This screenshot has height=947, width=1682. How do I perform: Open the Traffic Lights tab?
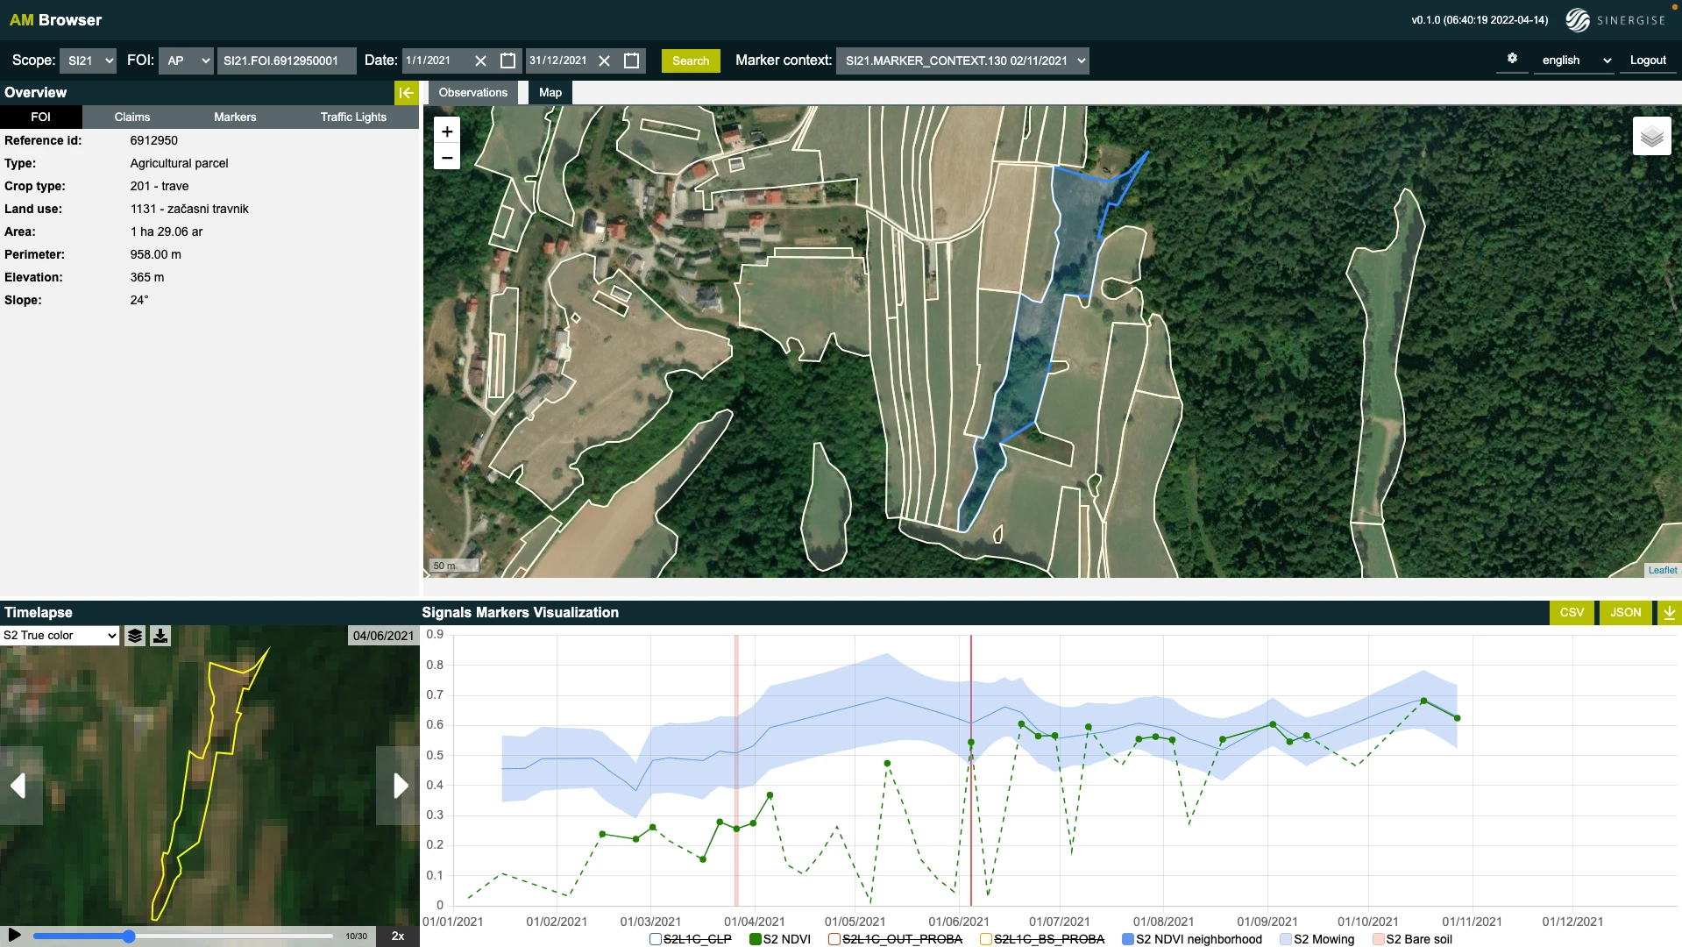[353, 117]
